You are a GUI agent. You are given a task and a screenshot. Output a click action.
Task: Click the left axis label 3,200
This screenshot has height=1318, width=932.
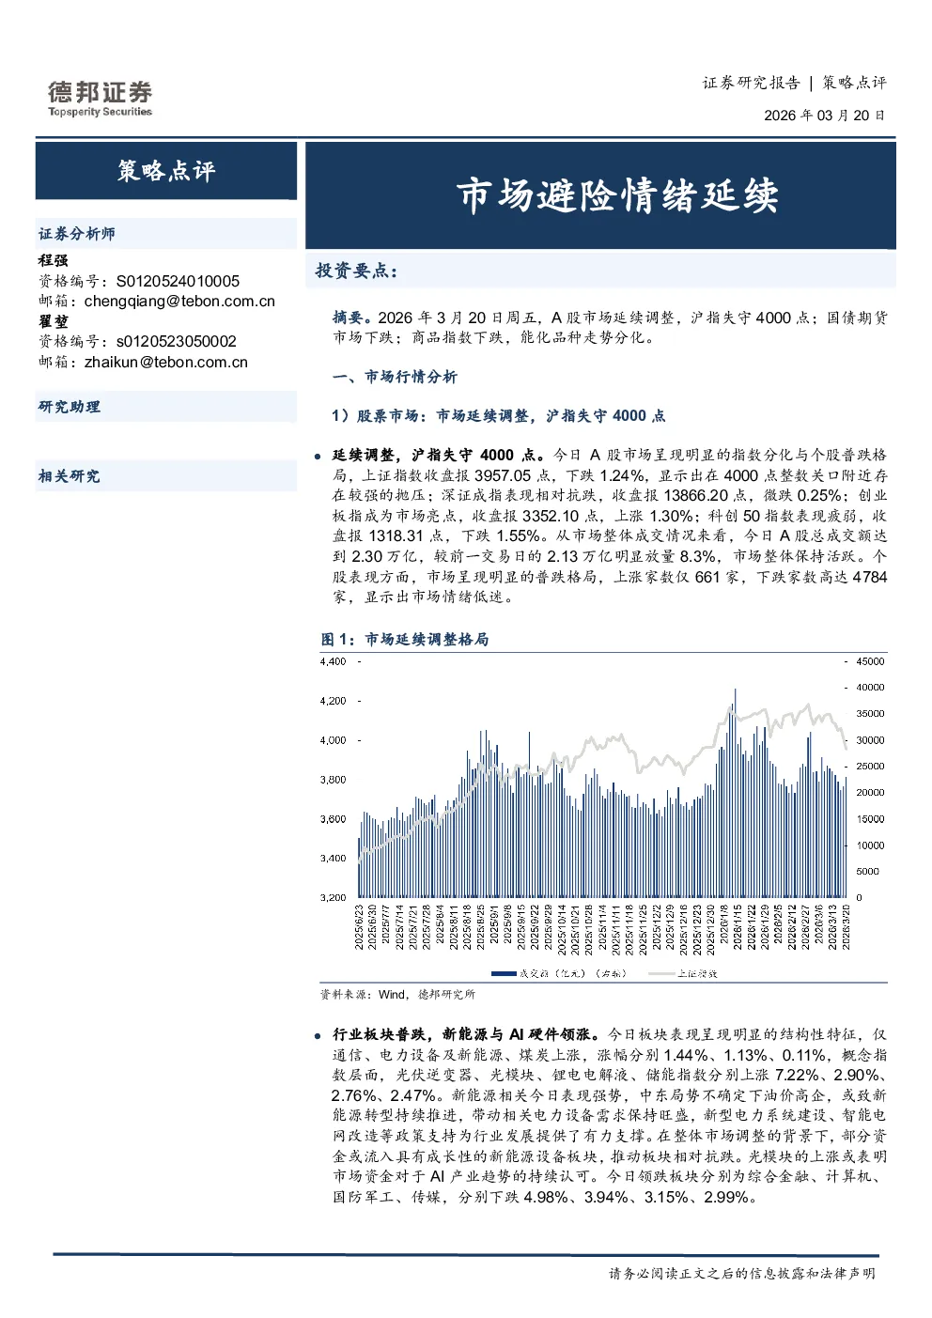334,898
